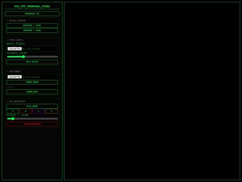This screenshot has height=182, width=242.
Task: Select the orange-bordered color button
Action: pos(52,111)
